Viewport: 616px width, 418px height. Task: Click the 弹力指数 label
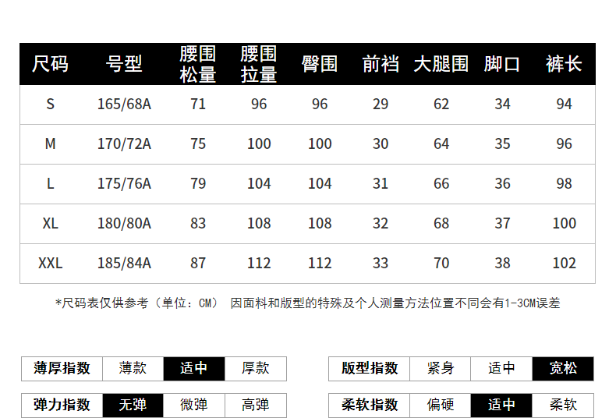pos(62,405)
